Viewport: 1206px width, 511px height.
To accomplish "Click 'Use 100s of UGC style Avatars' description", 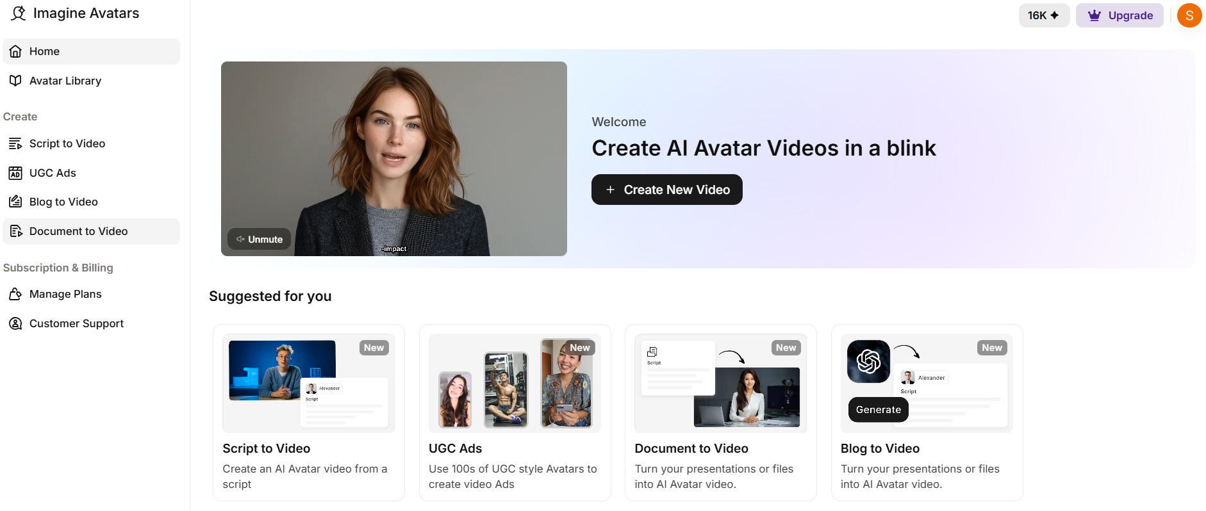I will click(x=513, y=476).
